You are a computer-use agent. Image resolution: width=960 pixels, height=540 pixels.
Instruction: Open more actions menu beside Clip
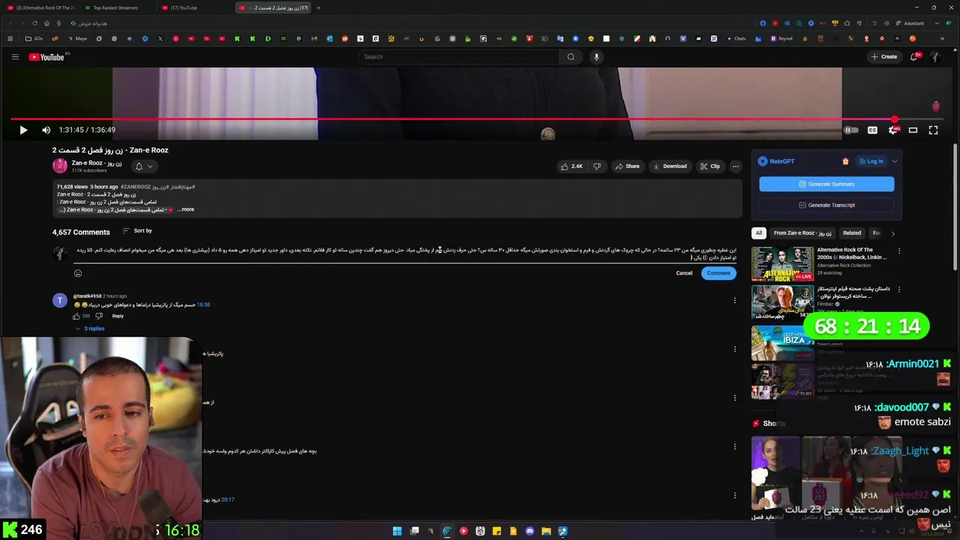click(x=736, y=166)
